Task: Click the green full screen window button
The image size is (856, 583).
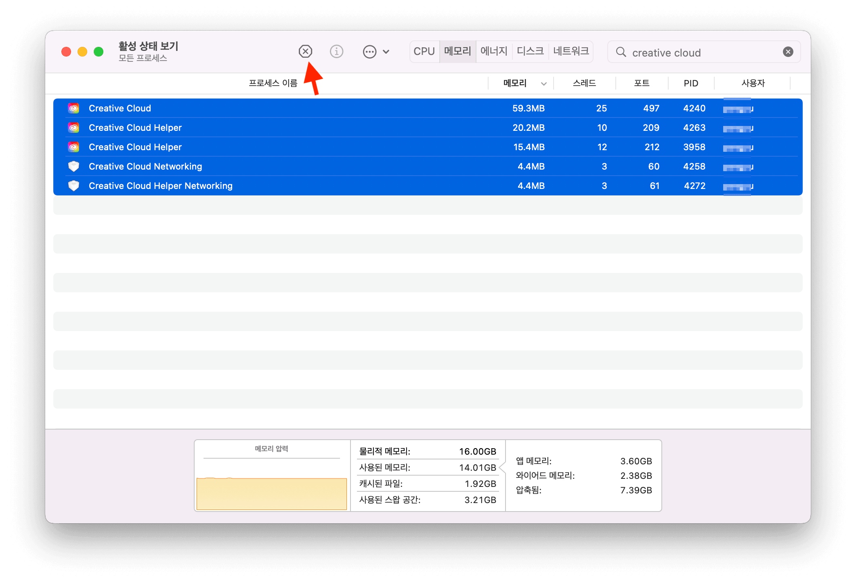Action: click(x=99, y=52)
